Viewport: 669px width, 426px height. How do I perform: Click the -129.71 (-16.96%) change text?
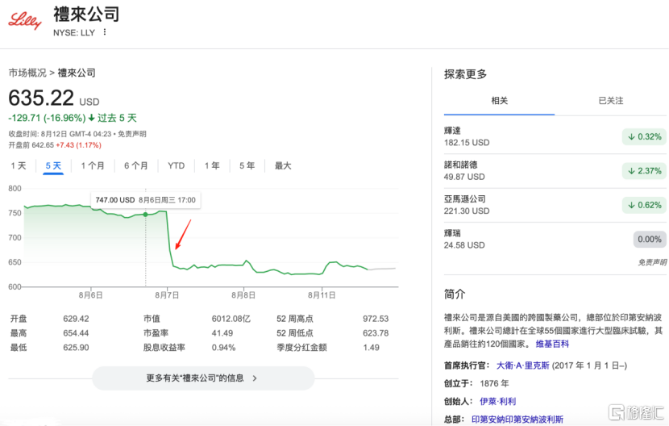47,118
